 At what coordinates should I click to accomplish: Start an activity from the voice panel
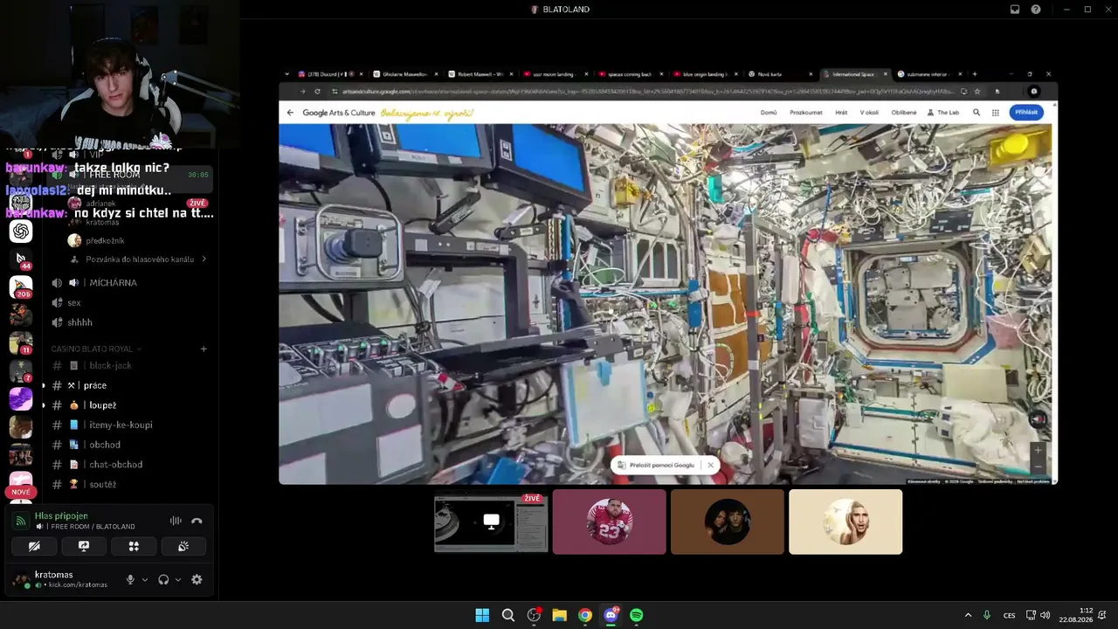[134, 546]
